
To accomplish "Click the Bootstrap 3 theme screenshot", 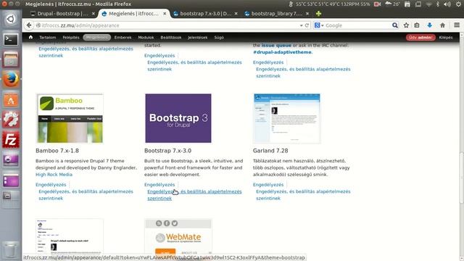I will click(178, 118).
